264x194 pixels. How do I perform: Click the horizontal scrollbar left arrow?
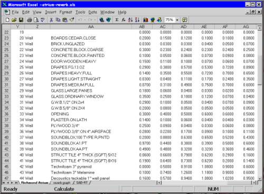[x=159, y=183]
